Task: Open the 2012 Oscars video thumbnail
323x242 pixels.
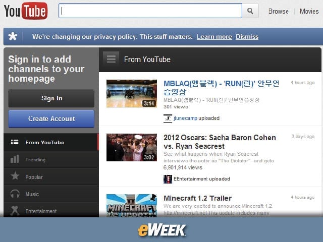Action: point(132,148)
